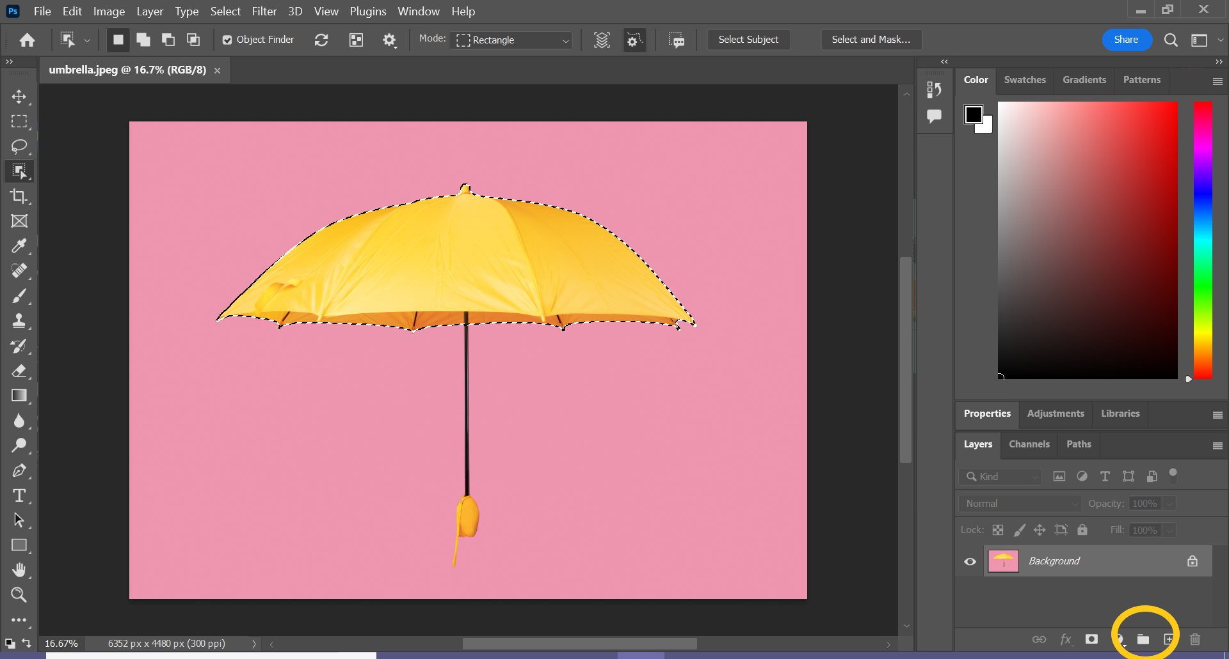1229x659 pixels.
Task: Select the Rectangle shape tool
Action: (x=19, y=545)
